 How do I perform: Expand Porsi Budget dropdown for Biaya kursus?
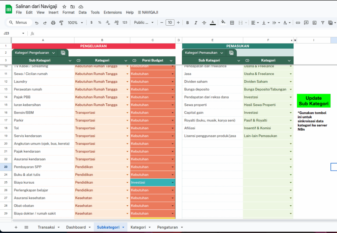(172, 182)
